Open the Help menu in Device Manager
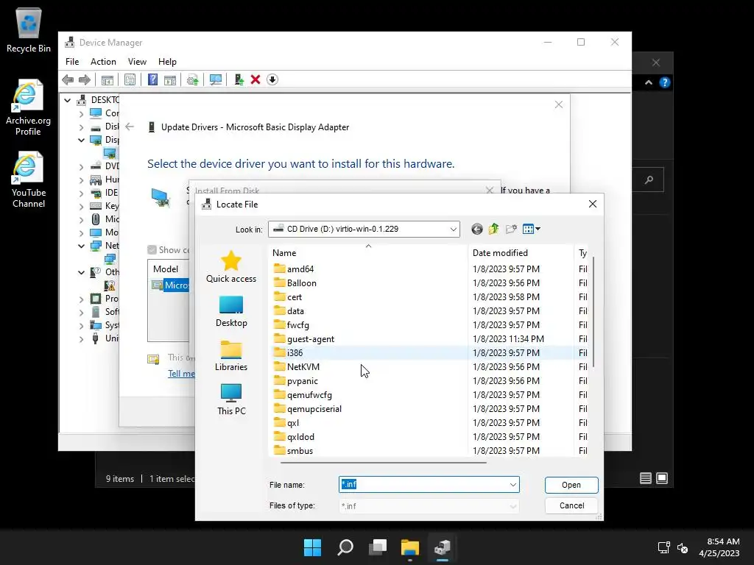Viewport: 754px width, 565px height. (x=167, y=62)
